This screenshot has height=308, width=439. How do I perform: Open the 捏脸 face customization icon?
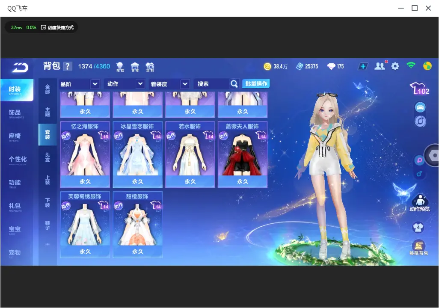(120, 67)
